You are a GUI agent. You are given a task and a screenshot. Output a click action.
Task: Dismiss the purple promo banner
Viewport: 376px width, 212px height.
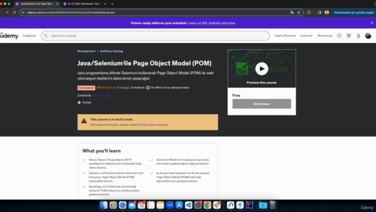tap(372, 23)
